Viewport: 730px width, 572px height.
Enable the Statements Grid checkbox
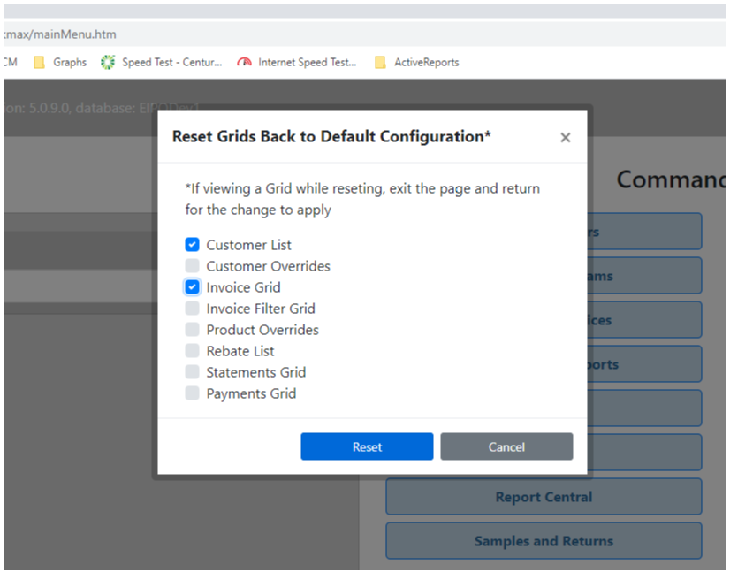click(x=192, y=372)
